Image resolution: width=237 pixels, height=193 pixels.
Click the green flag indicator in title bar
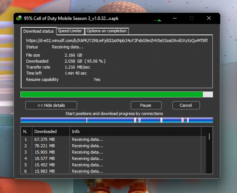click(x=159, y=21)
